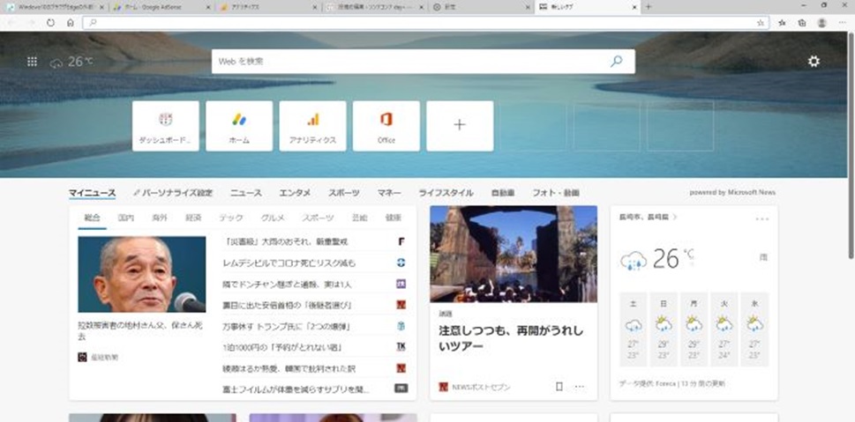Switch to the スポーツ news category
This screenshot has width=855, height=422.
344,193
